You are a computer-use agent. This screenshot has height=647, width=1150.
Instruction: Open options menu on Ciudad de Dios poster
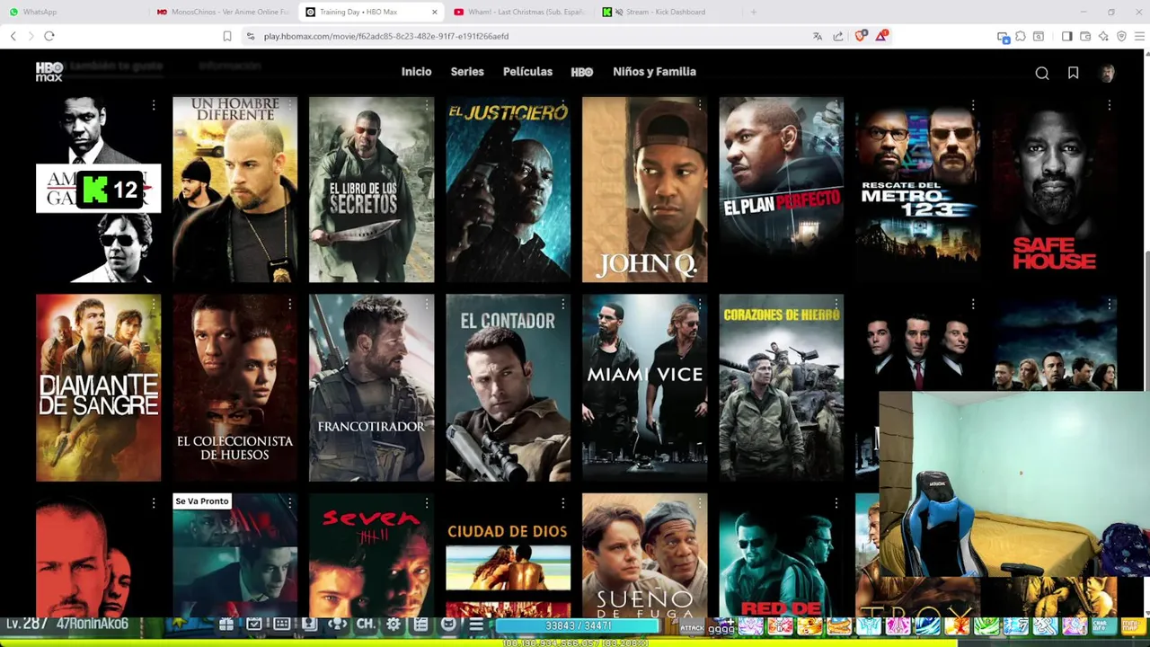tap(563, 503)
